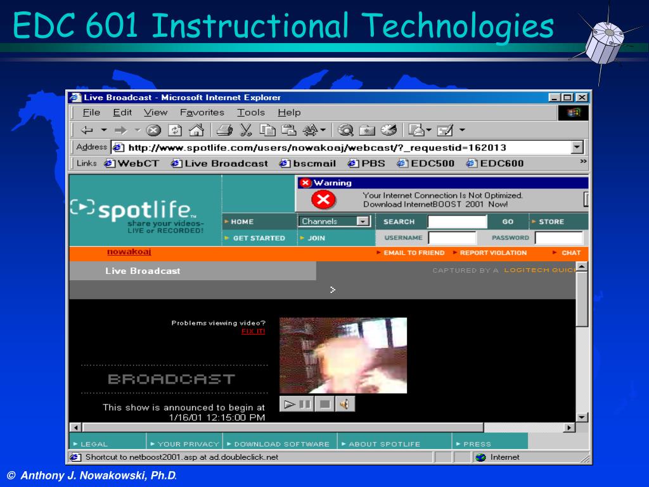Click the Forward arrow toolbar button
This screenshot has width=649, height=487.
point(121,131)
